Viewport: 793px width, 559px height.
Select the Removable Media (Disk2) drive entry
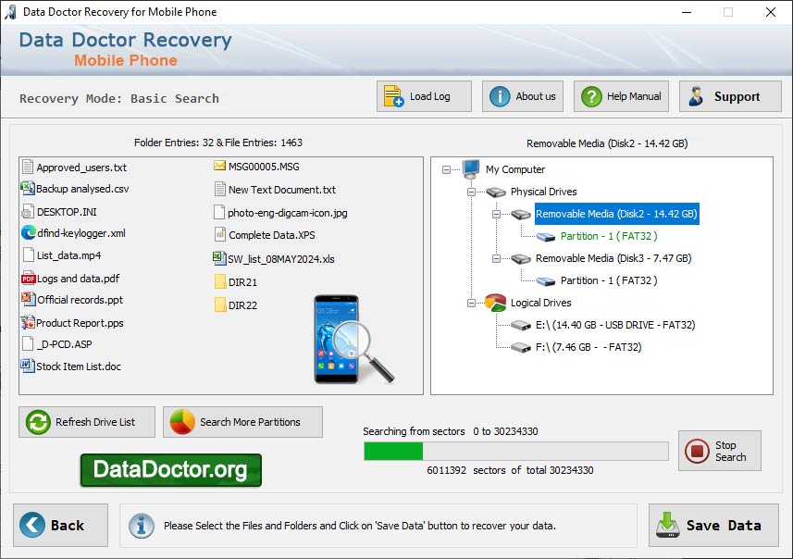click(616, 213)
